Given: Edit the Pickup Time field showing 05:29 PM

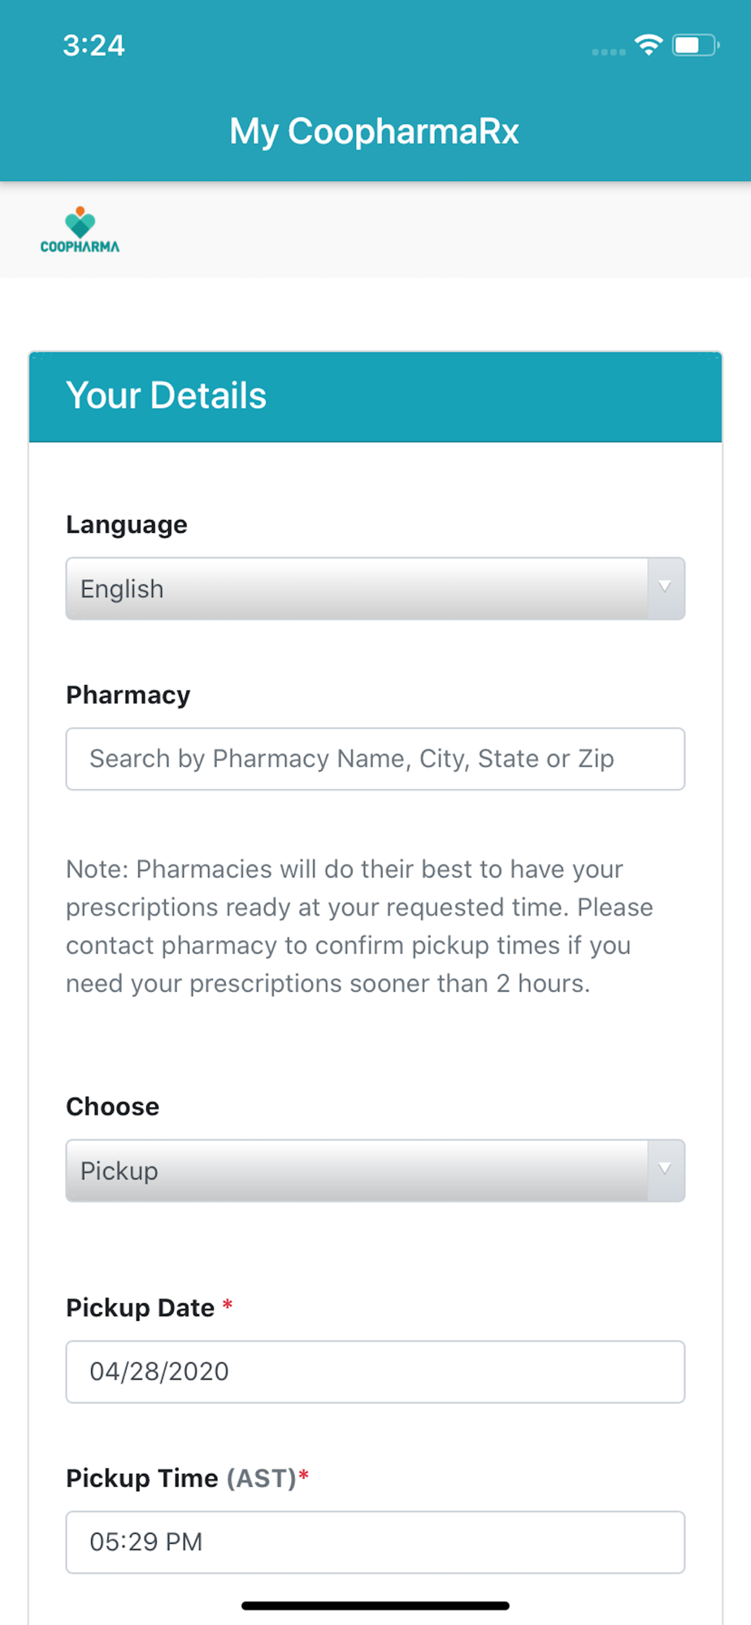Looking at the screenshot, I should click(375, 1542).
